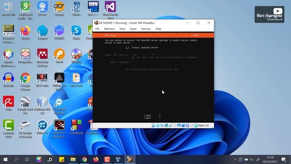Open the Visual Studio desktop shortcut
Screen dimensions: 291x164
pos(110,10)
